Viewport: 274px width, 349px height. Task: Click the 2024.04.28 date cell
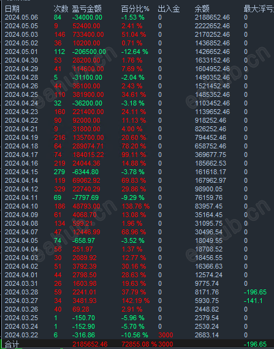pyautogui.click(x=21, y=77)
